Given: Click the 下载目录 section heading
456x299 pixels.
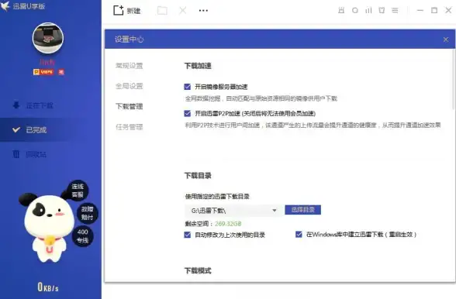Looking at the screenshot, I should click(198, 176).
